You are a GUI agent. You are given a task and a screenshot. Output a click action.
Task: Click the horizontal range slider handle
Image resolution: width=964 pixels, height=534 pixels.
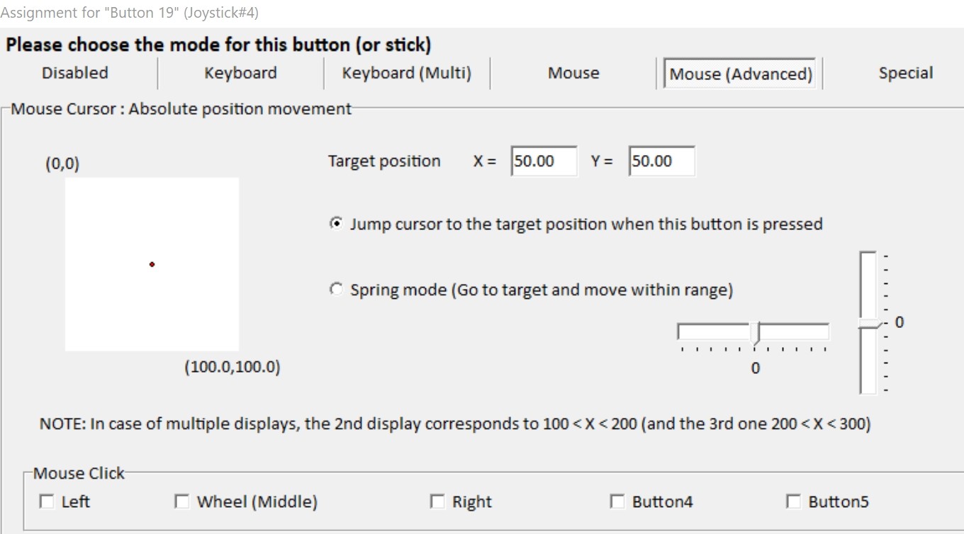pyautogui.click(x=755, y=333)
